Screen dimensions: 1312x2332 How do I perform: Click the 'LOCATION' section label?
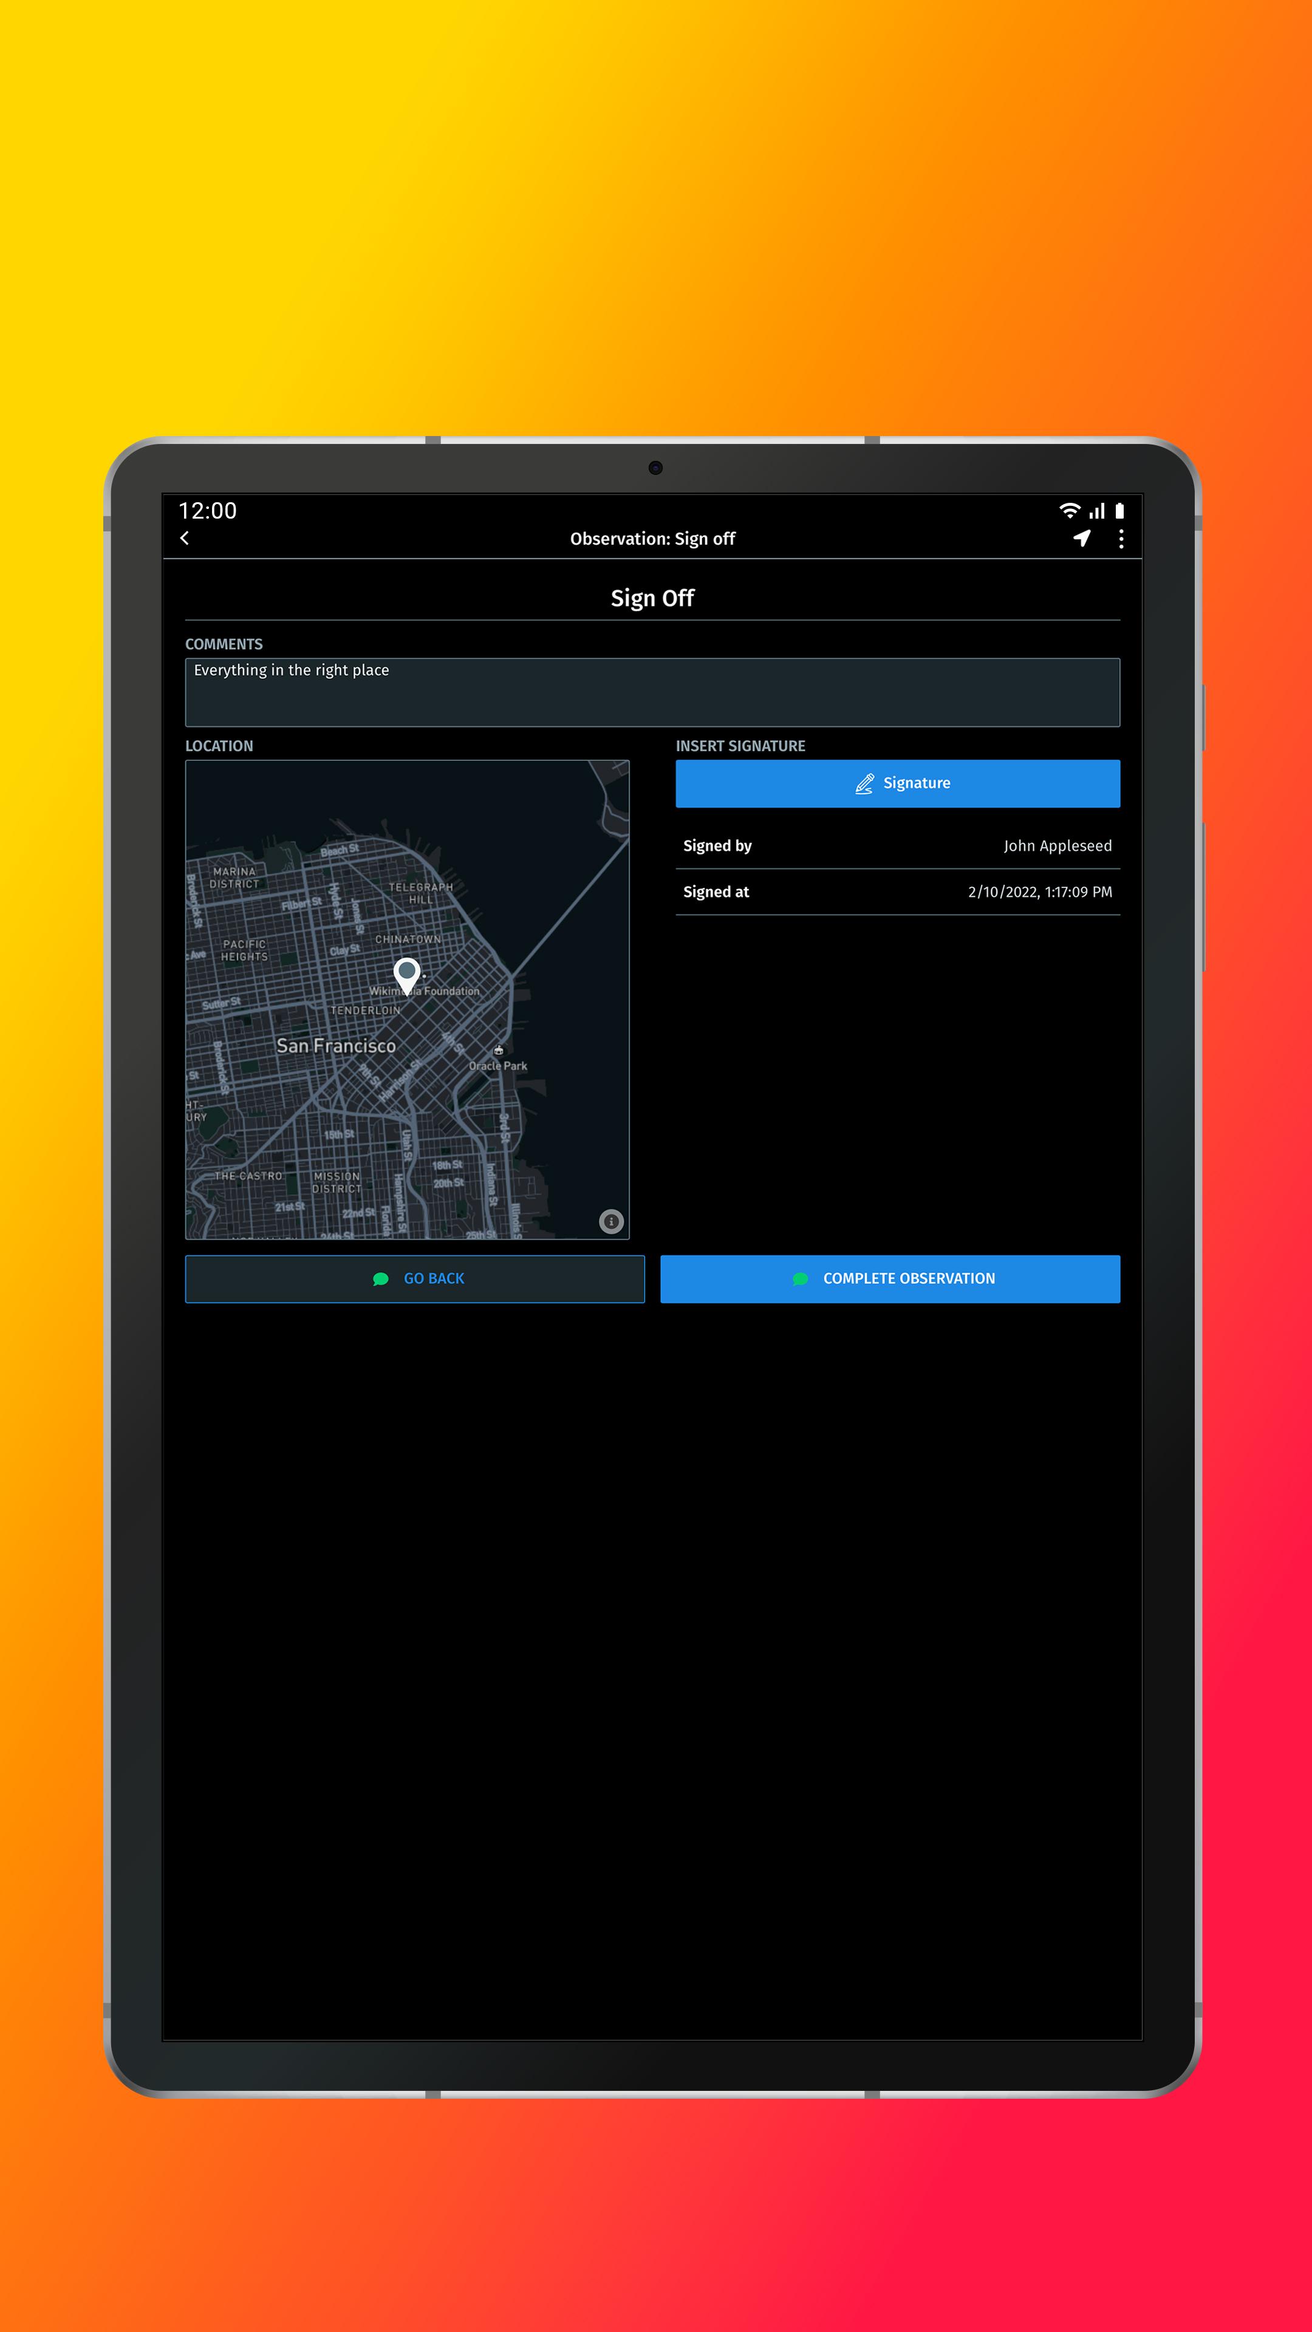pyautogui.click(x=219, y=746)
